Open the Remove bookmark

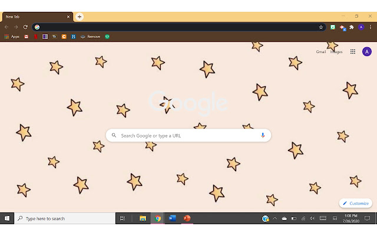(90, 37)
